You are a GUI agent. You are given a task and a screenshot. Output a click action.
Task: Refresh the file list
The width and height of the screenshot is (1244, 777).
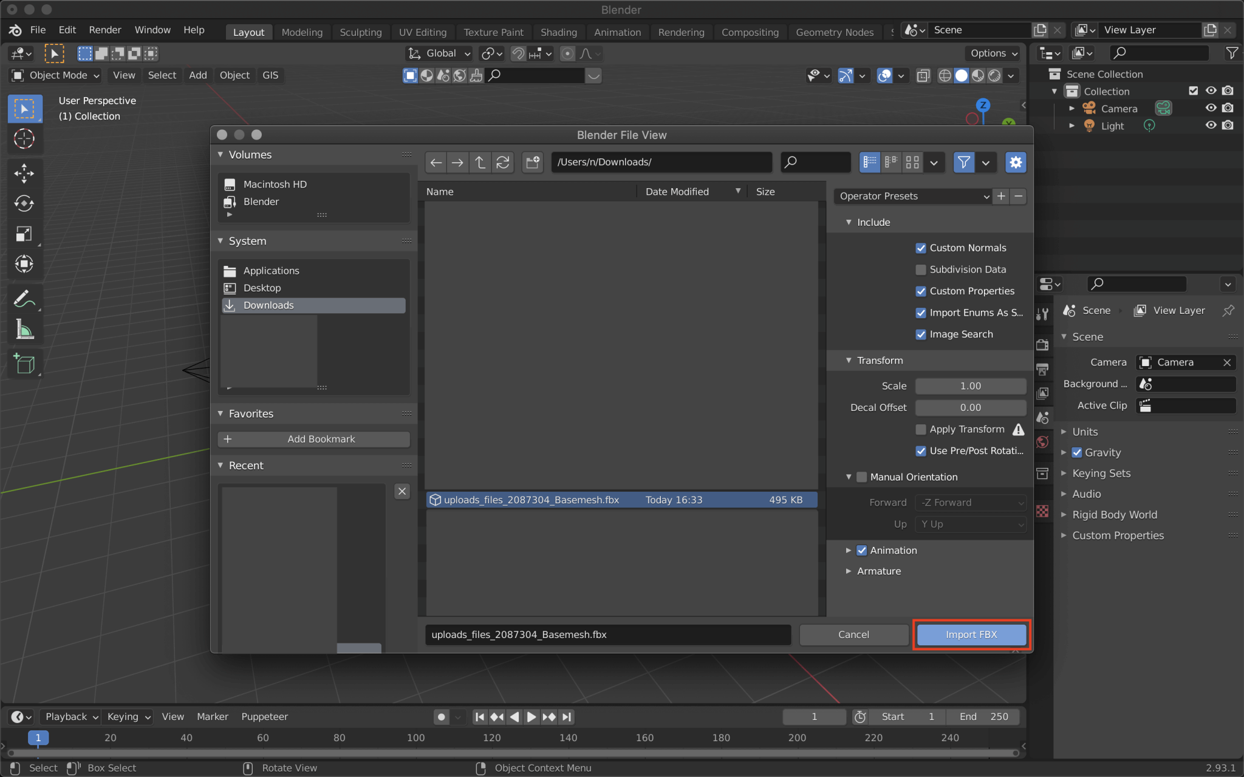pyautogui.click(x=502, y=162)
